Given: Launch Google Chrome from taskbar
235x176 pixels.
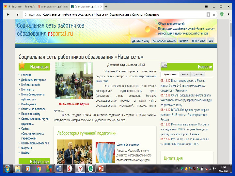Looking at the screenshot, I should 39,169.
